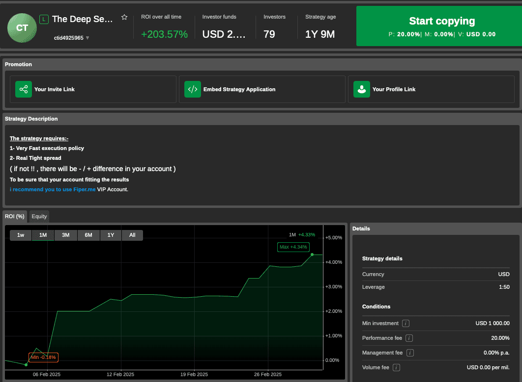Switch to the ROI (%) tab
Image resolution: width=522 pixels, height=382 pixels.
15,217
